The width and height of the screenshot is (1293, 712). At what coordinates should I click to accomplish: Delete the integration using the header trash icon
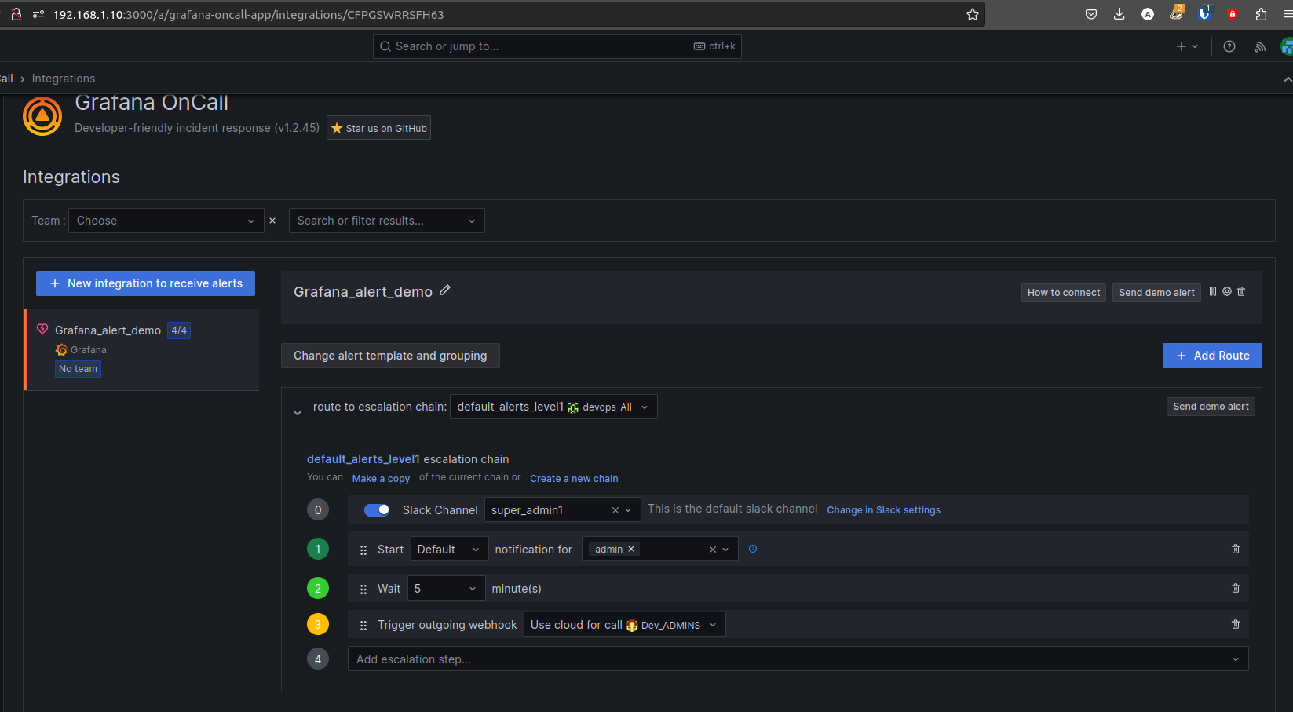[x=1241, y=291]
